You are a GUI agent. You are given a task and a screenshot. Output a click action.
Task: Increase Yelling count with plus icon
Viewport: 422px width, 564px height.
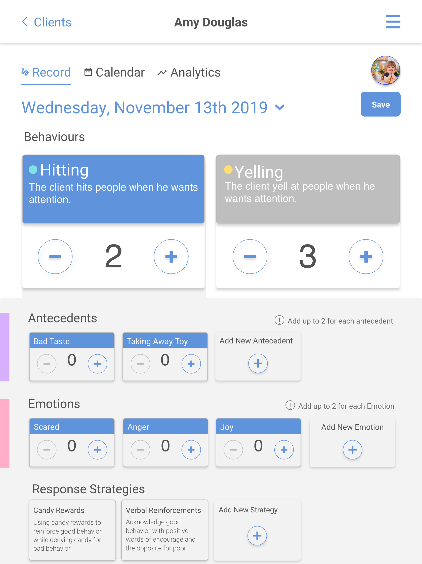pyautogui.click(x=366, y=257)
